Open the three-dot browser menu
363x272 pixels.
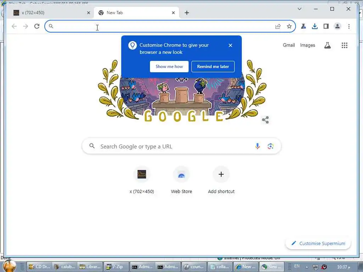click(349, 26)
